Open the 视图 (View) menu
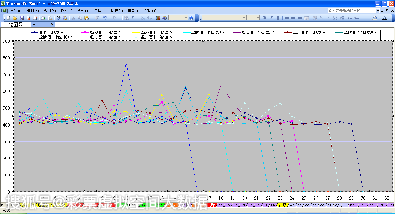This screenshot has width=395, height=214. pos(49,11)
